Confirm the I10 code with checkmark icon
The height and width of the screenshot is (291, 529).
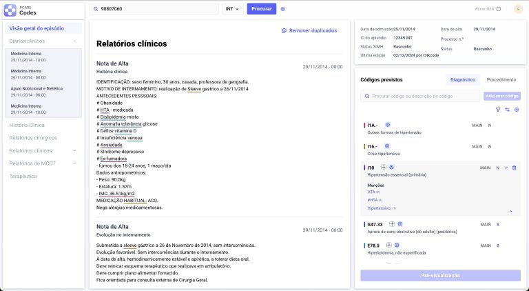click(506, 168)
